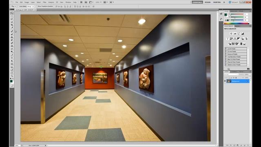This screenshot has width=261, height=147.
Task: Open the layer blend mode dropdown
Action: (x=231, y=74)
